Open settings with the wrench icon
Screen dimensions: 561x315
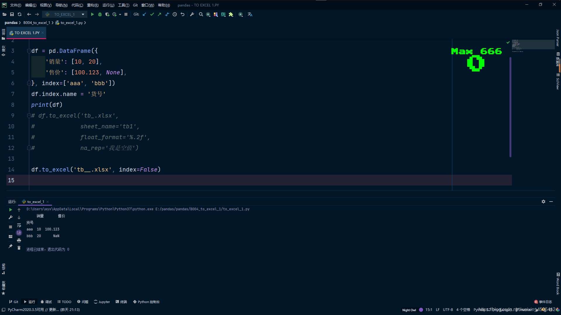pos(192,14)
